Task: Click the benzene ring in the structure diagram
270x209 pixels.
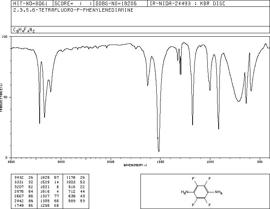Action: (201, 192)
